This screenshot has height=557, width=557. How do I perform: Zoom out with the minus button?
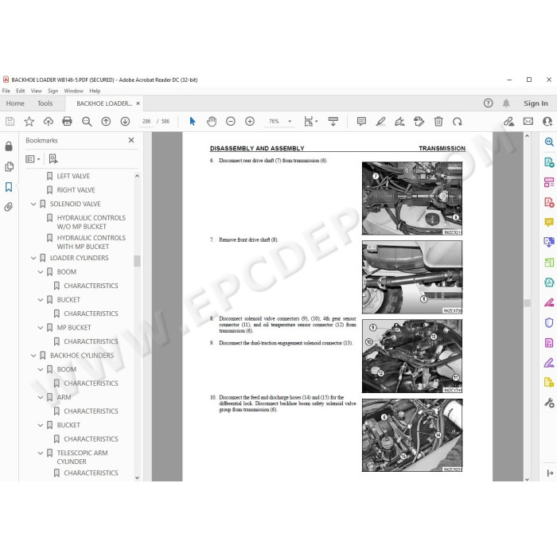tap(231, 122)
